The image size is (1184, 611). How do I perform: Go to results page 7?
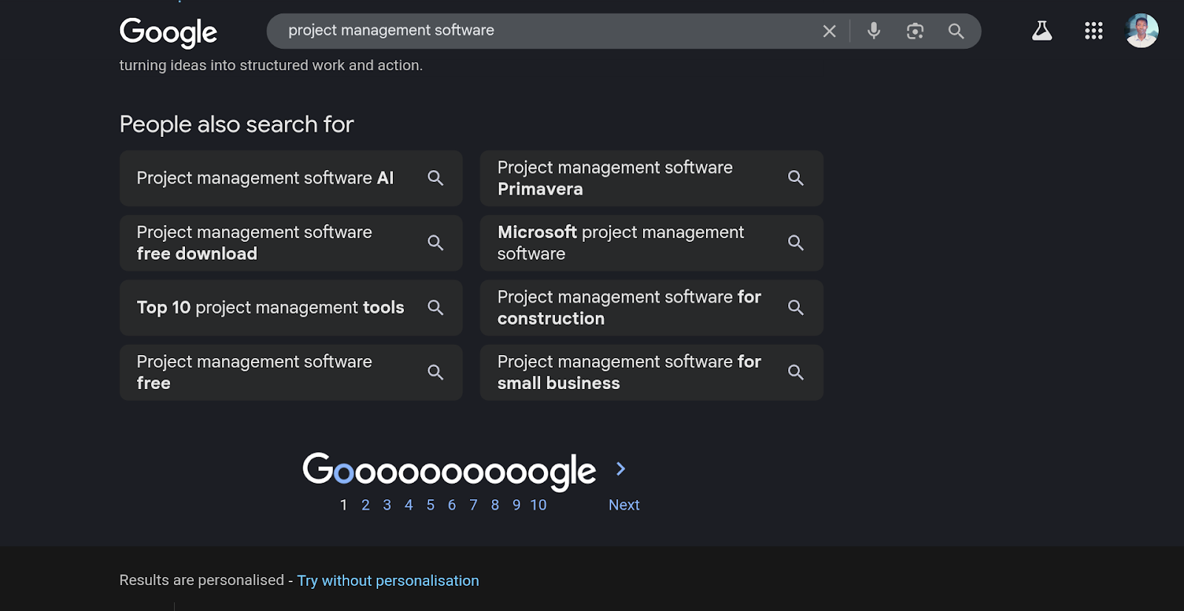[474, 504]
